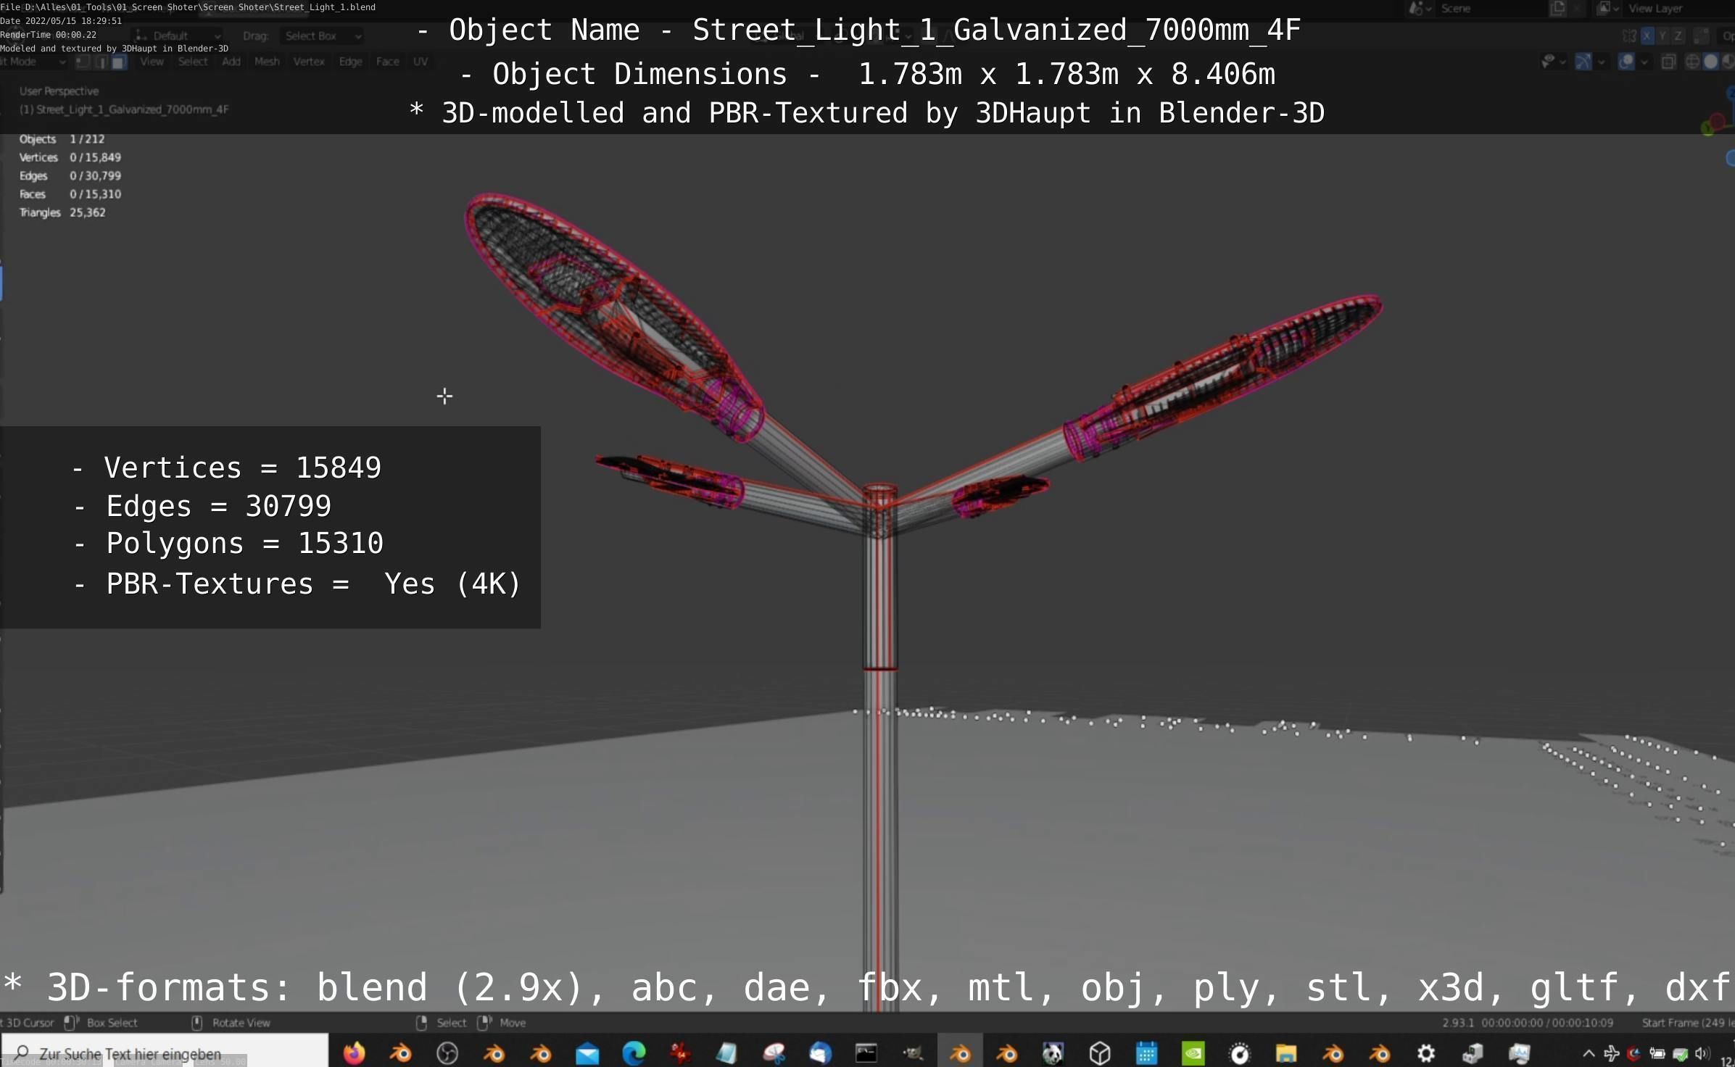This screenshot has height=1067, width=1735.
Task: Open the Face menu
Action: tap(388, 62)
